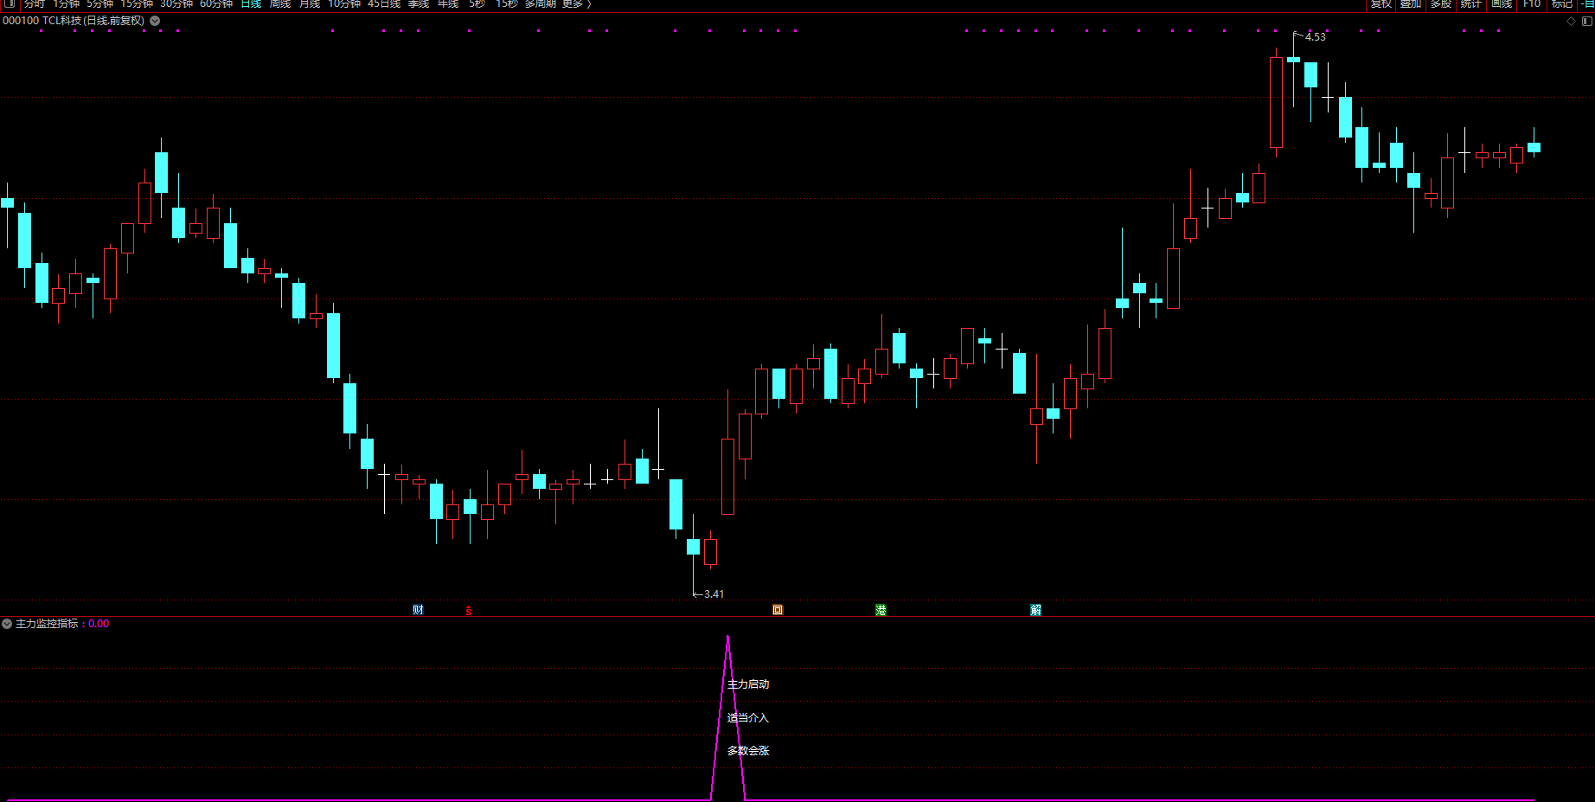The width and height of the screenshot is (1595, 802).
Task: Select the 日线 daily chart tab
Action: pyautogui.click(x=251, y=3)
